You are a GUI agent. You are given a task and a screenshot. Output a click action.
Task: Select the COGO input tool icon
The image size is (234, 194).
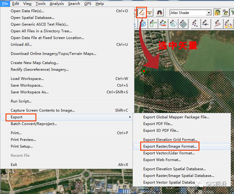[x=163, y=24]
